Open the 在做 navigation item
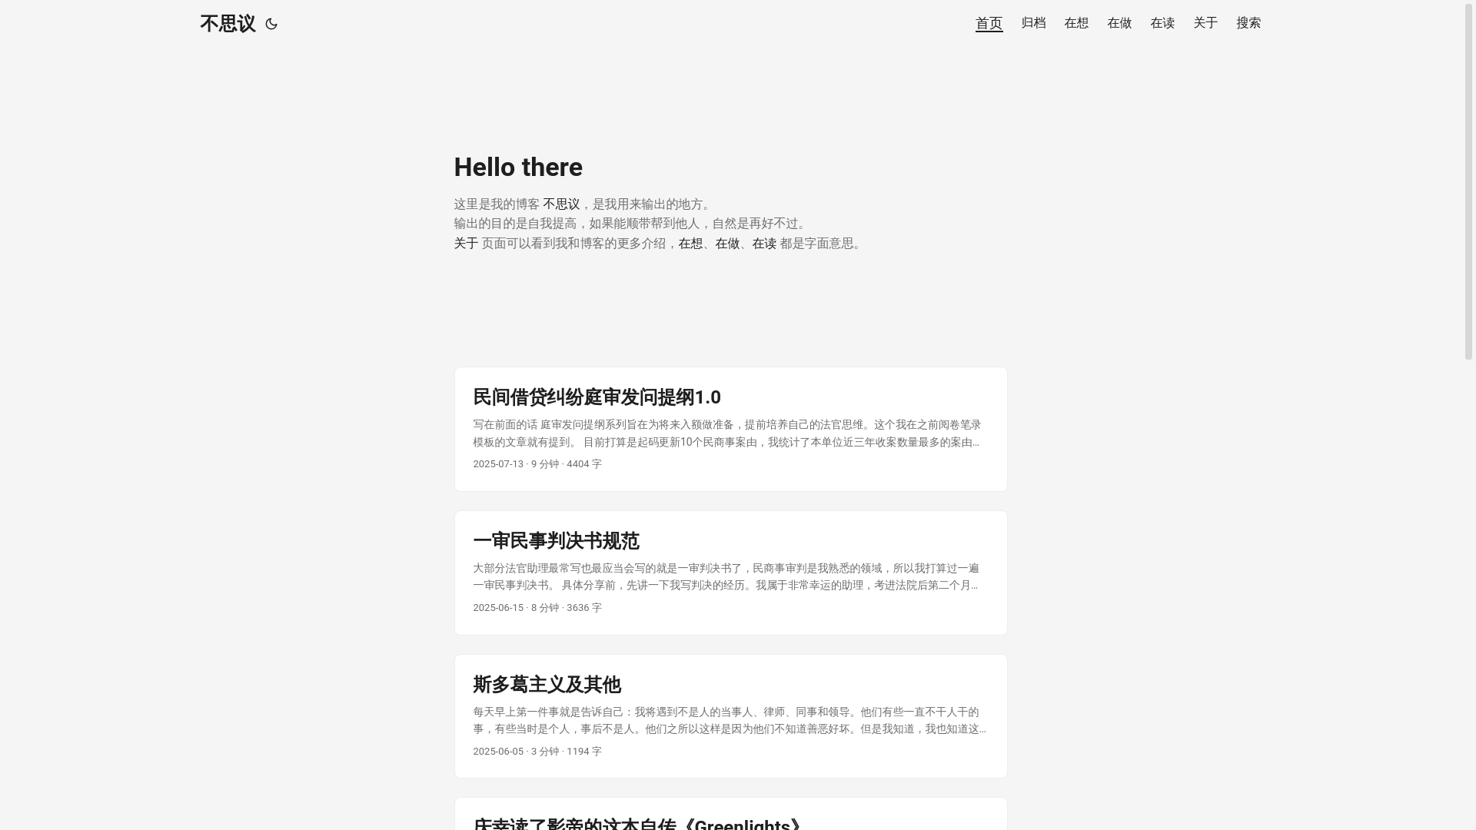Screen dimensions: 1476x830 pyautogui.click(x=1119, y=23)
